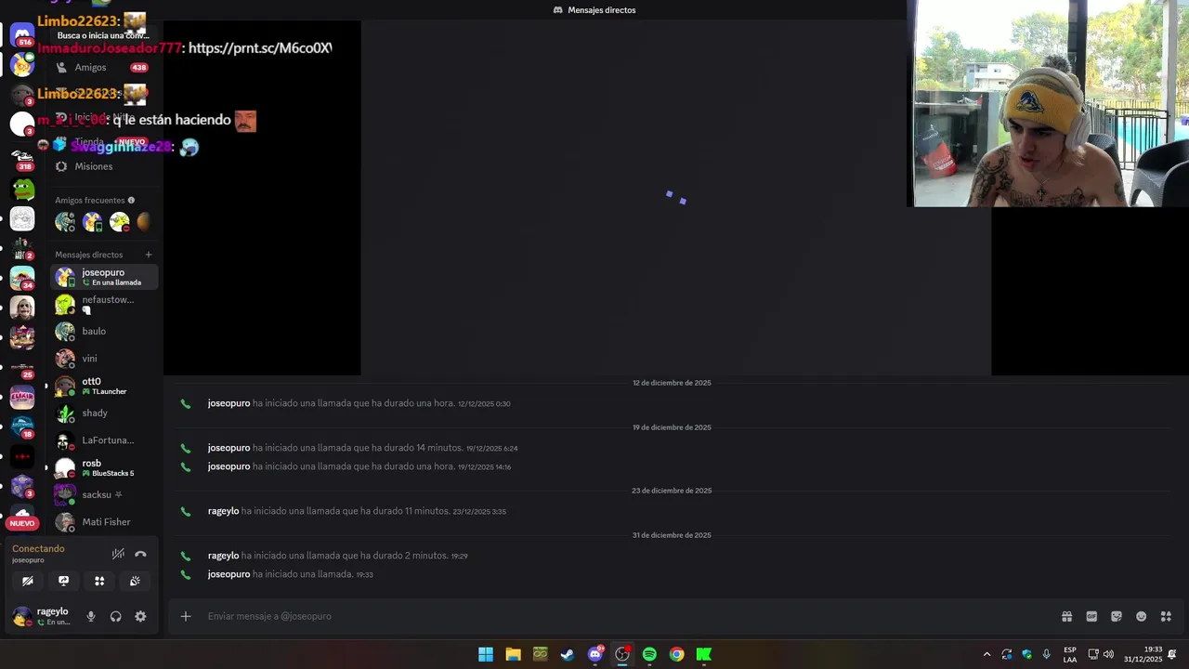This screenshot has width=1189, height=669.
Task: Open the sacksu direct message
Action: coord(103,494)
